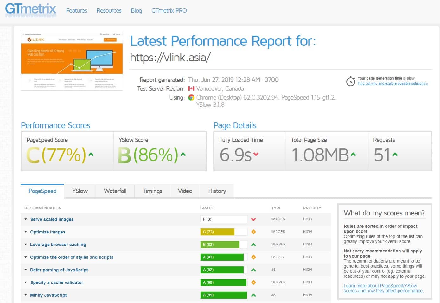The height and width of the screenshot is (303, 440).
Task: Expand the Defer parsing of JavaScript recommendation
Action: point(26,270)
